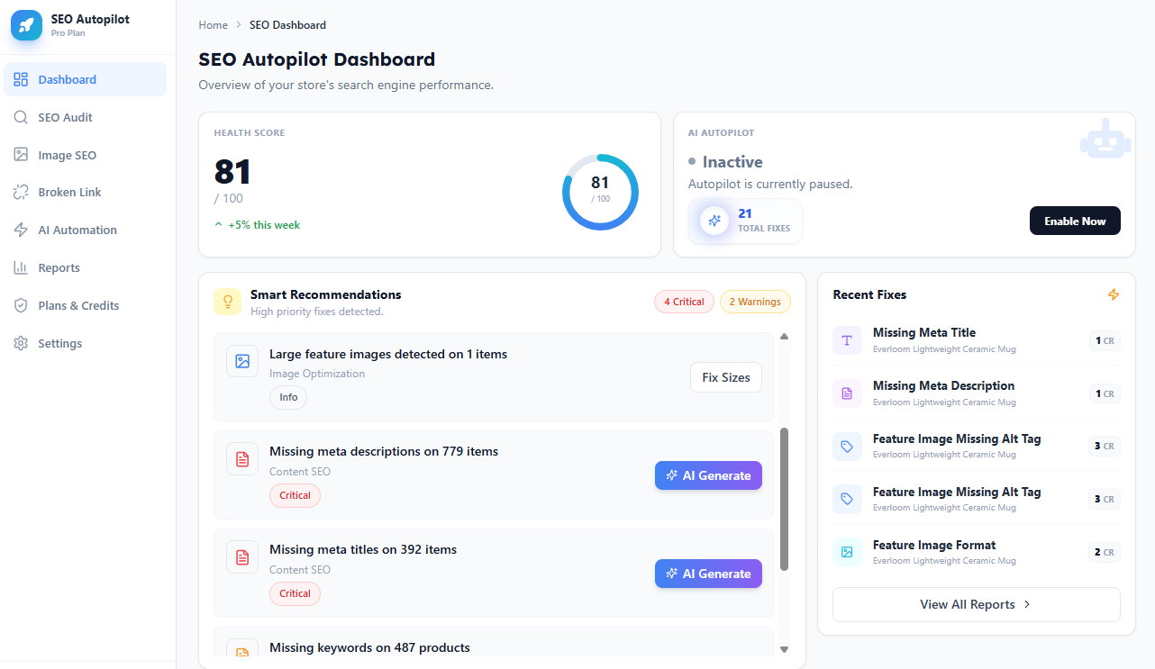Click the Smart Recommendations lightbulb icon
This screenshot has height=669, width=1155.
(x=227, y=302)
